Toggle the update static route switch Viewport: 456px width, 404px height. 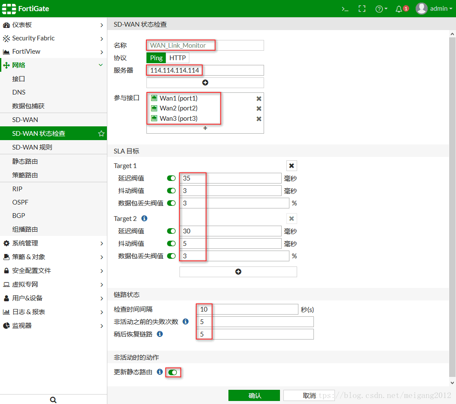(173, 373)
